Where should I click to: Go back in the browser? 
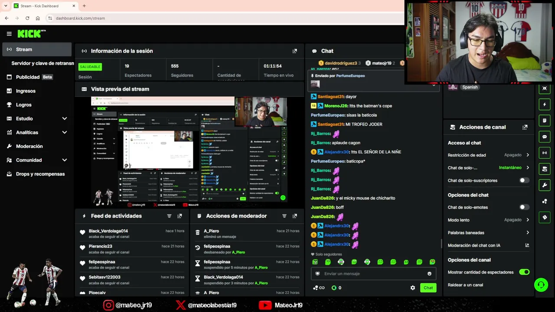pos(7,18)
